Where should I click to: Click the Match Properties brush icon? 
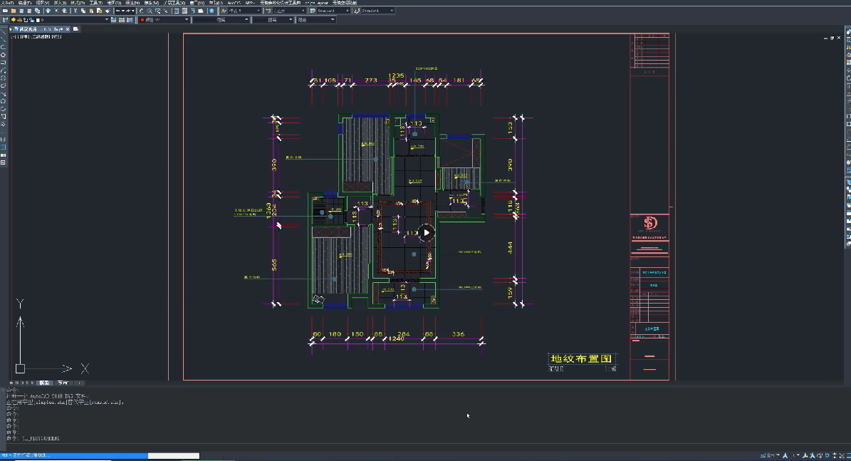109,11
